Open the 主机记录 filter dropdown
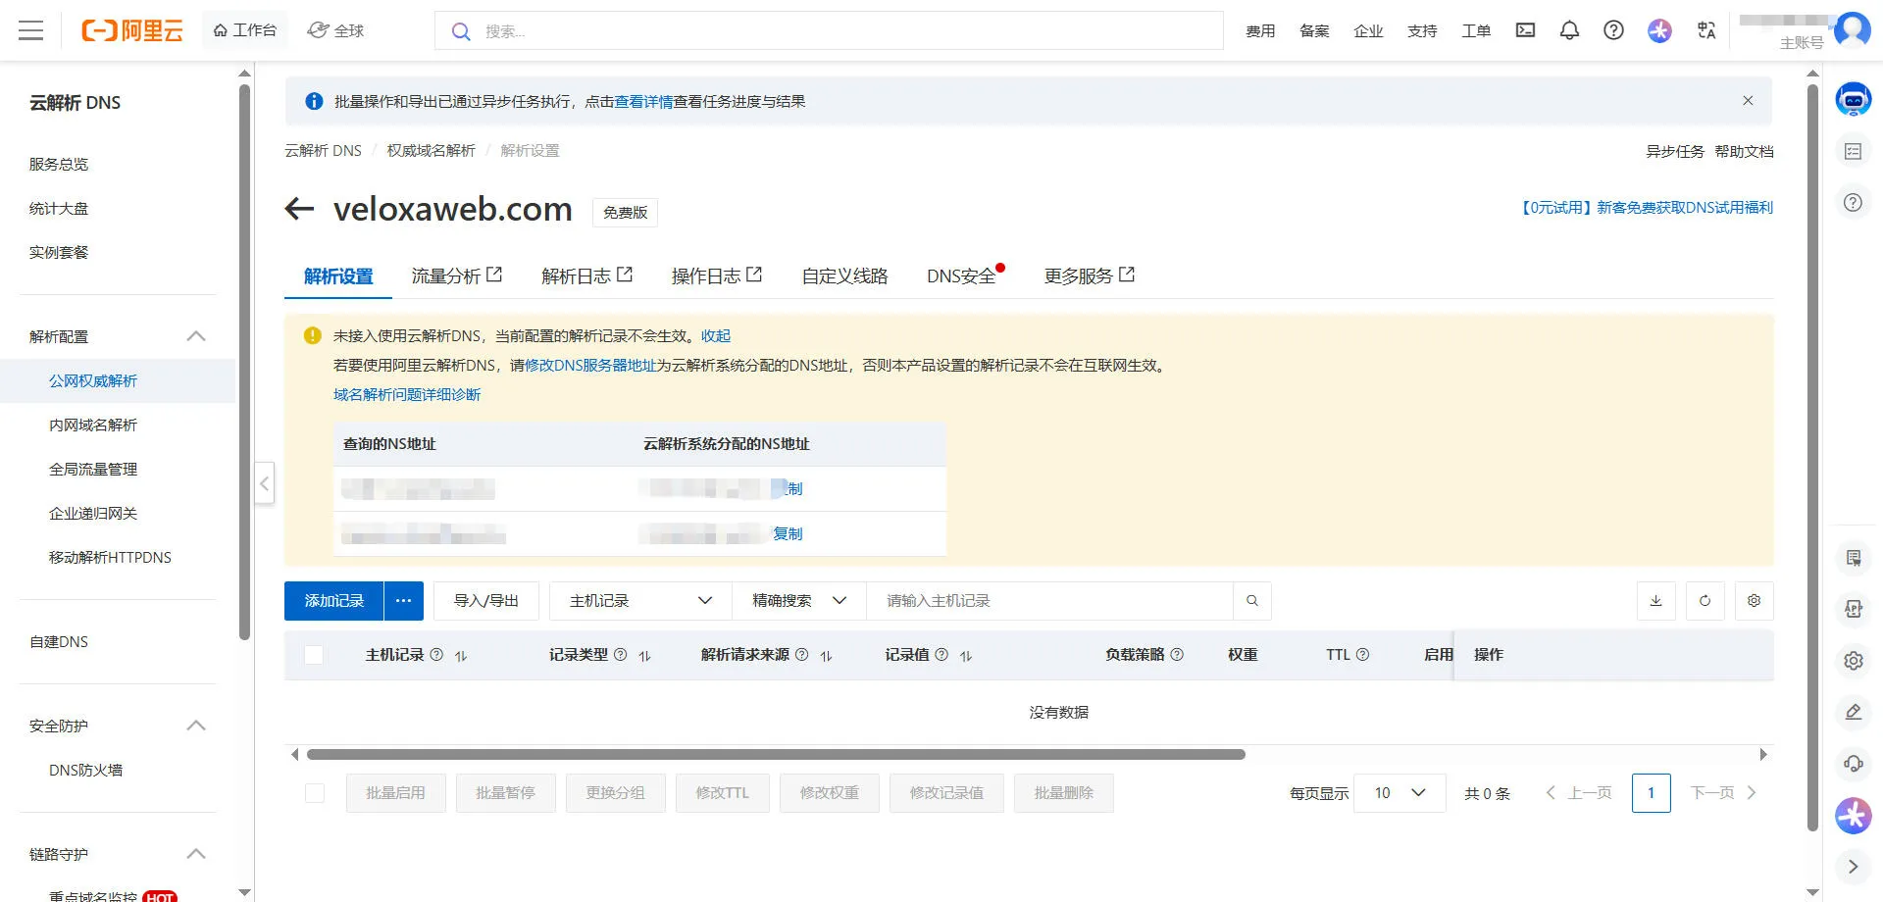 coord(638,600)
